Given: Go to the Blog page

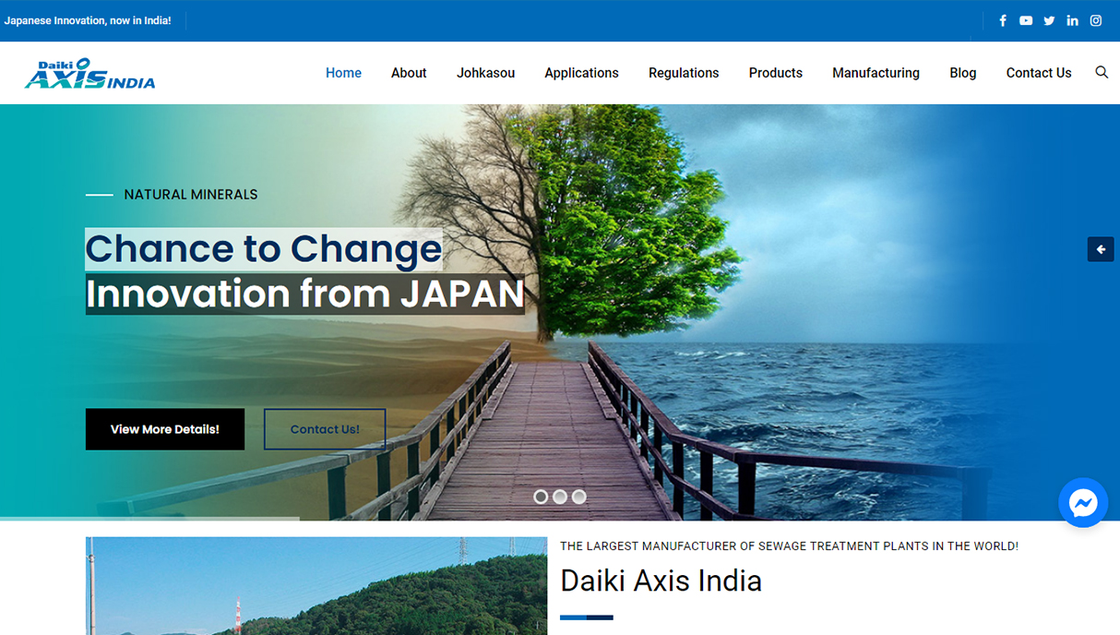Looking at the screenshot, I should click(x=963, y=73).
